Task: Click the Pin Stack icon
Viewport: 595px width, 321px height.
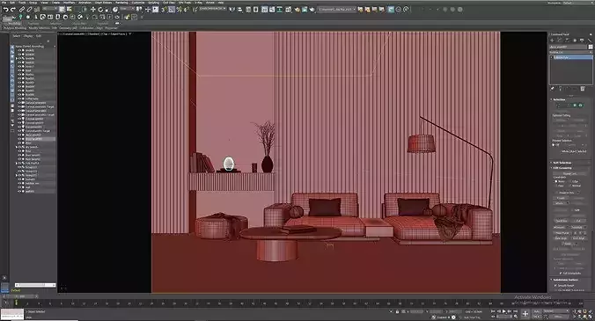Action: (x=552, y=89)
